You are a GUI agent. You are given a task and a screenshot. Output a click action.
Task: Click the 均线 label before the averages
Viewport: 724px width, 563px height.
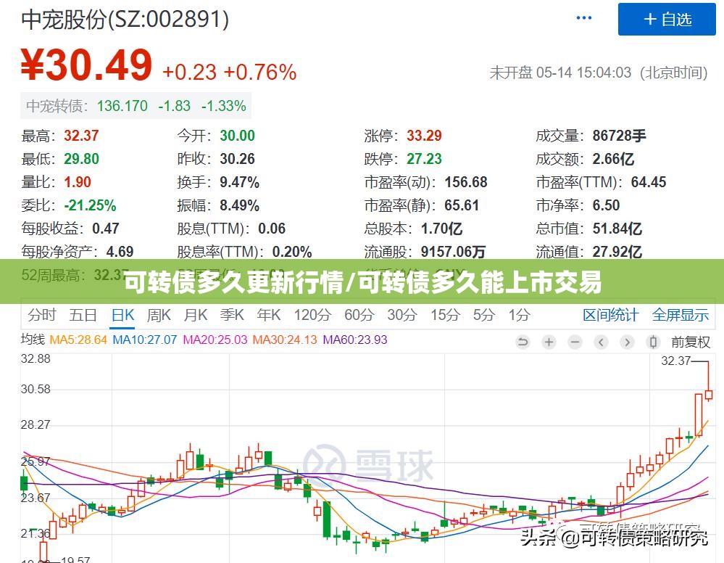[x=33, y=340]
